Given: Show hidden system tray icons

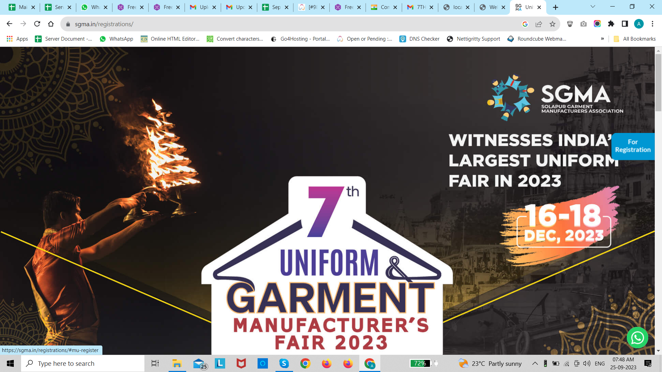Looking at the screenshot, I should tap(535, 363).
